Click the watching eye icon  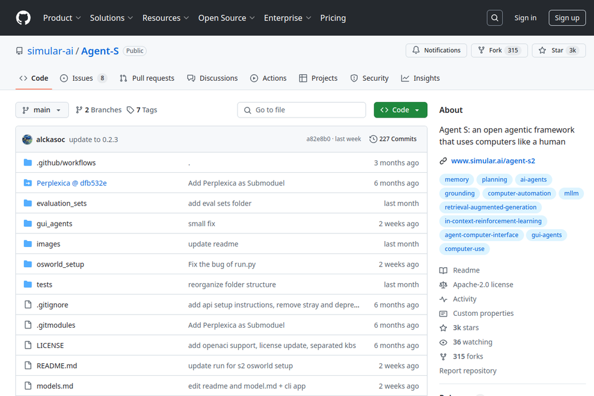click(443, 342)
